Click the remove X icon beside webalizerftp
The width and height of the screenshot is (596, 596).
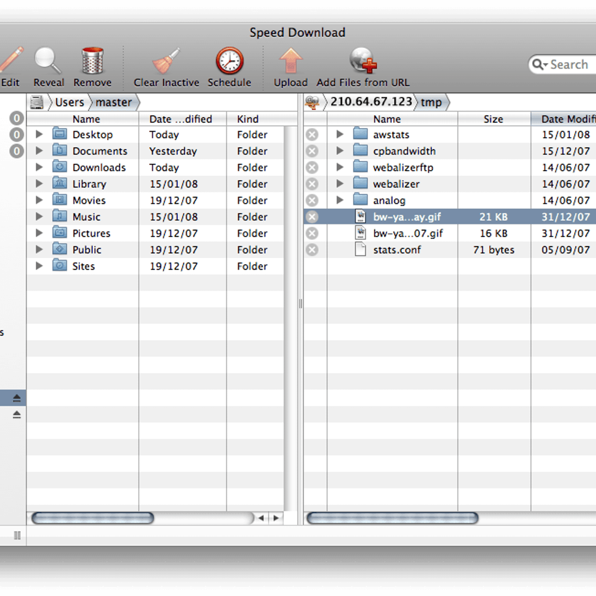point(312,167)
